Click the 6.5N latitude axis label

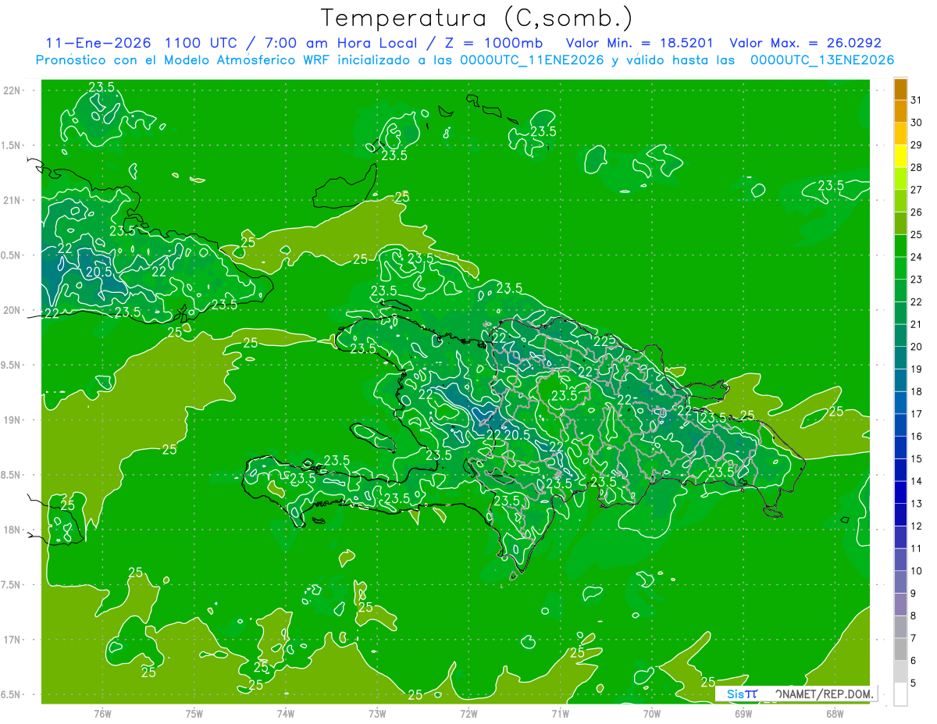(12, 695)
